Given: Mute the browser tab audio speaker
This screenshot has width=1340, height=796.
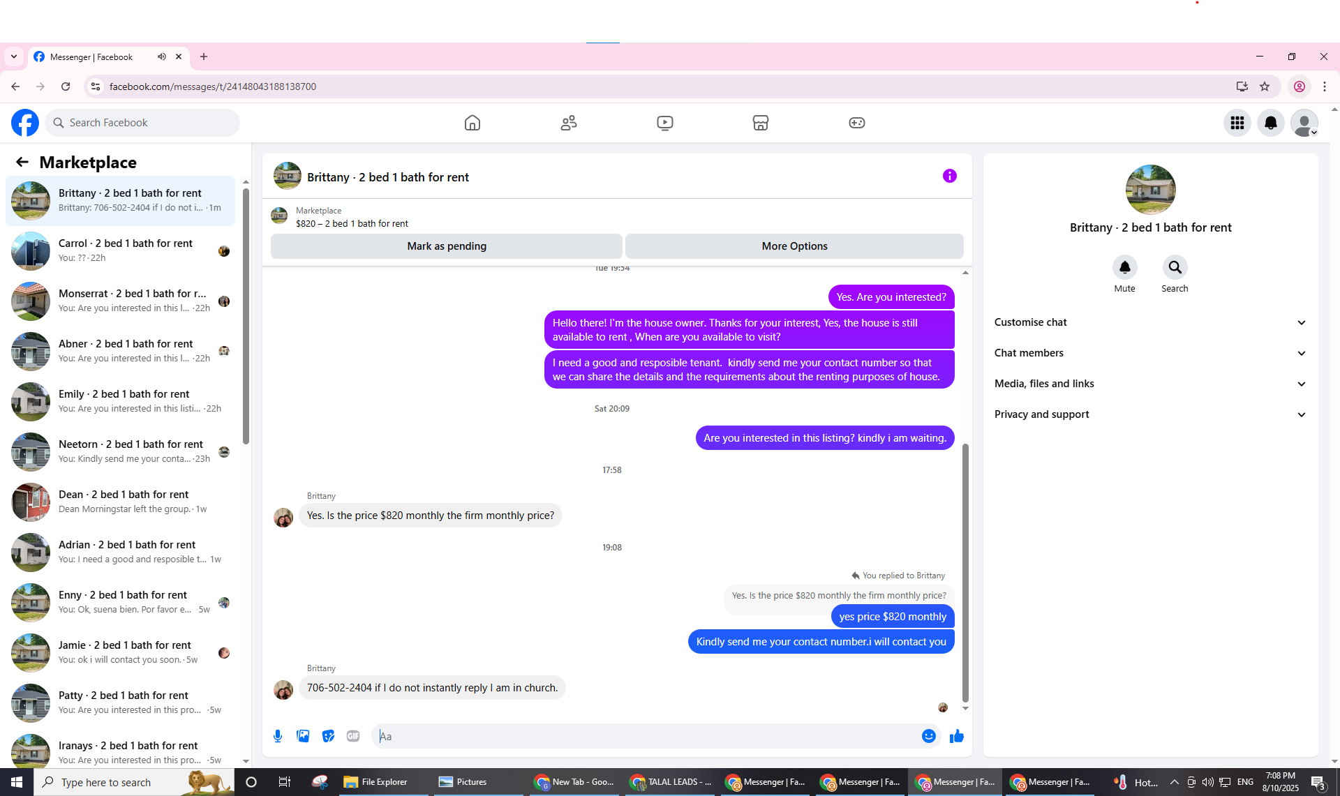Looking at the screenshot, I should (x=162, y=57).
